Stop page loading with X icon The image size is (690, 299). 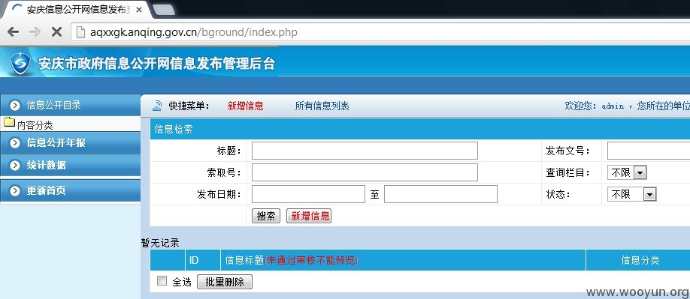point(56,31)
